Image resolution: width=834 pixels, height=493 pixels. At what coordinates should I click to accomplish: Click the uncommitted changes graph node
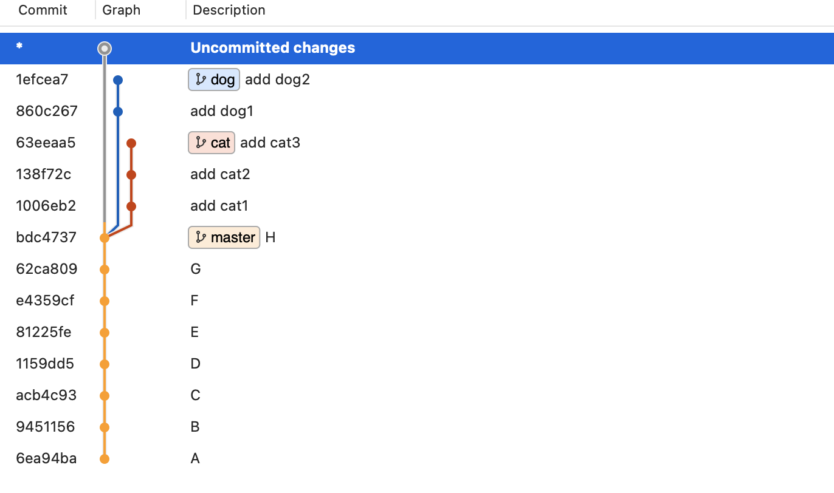pyautogui.click(x=105, y=48)
